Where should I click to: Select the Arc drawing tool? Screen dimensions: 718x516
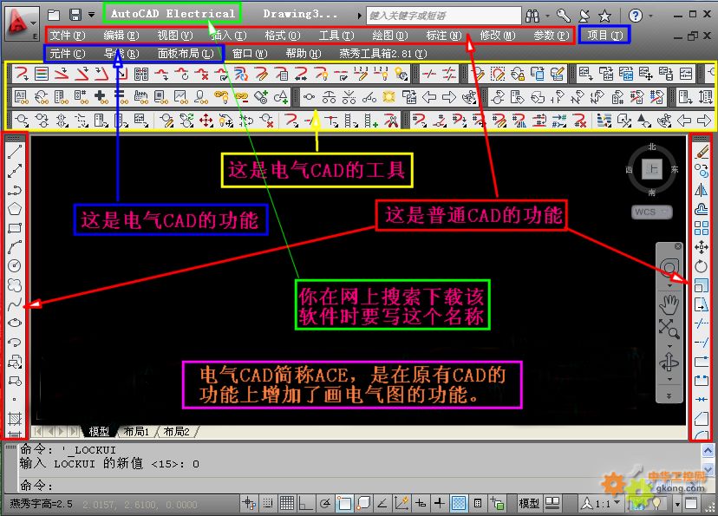click(x=15, y=247)
